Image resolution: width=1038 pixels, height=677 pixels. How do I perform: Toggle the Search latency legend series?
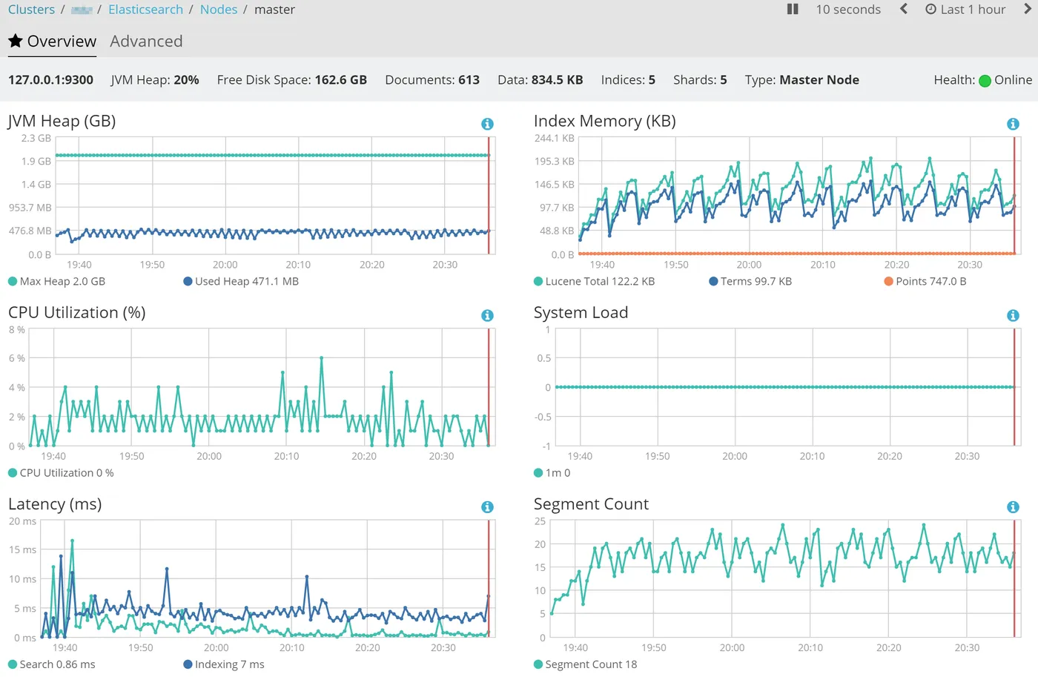pos(52,664)
